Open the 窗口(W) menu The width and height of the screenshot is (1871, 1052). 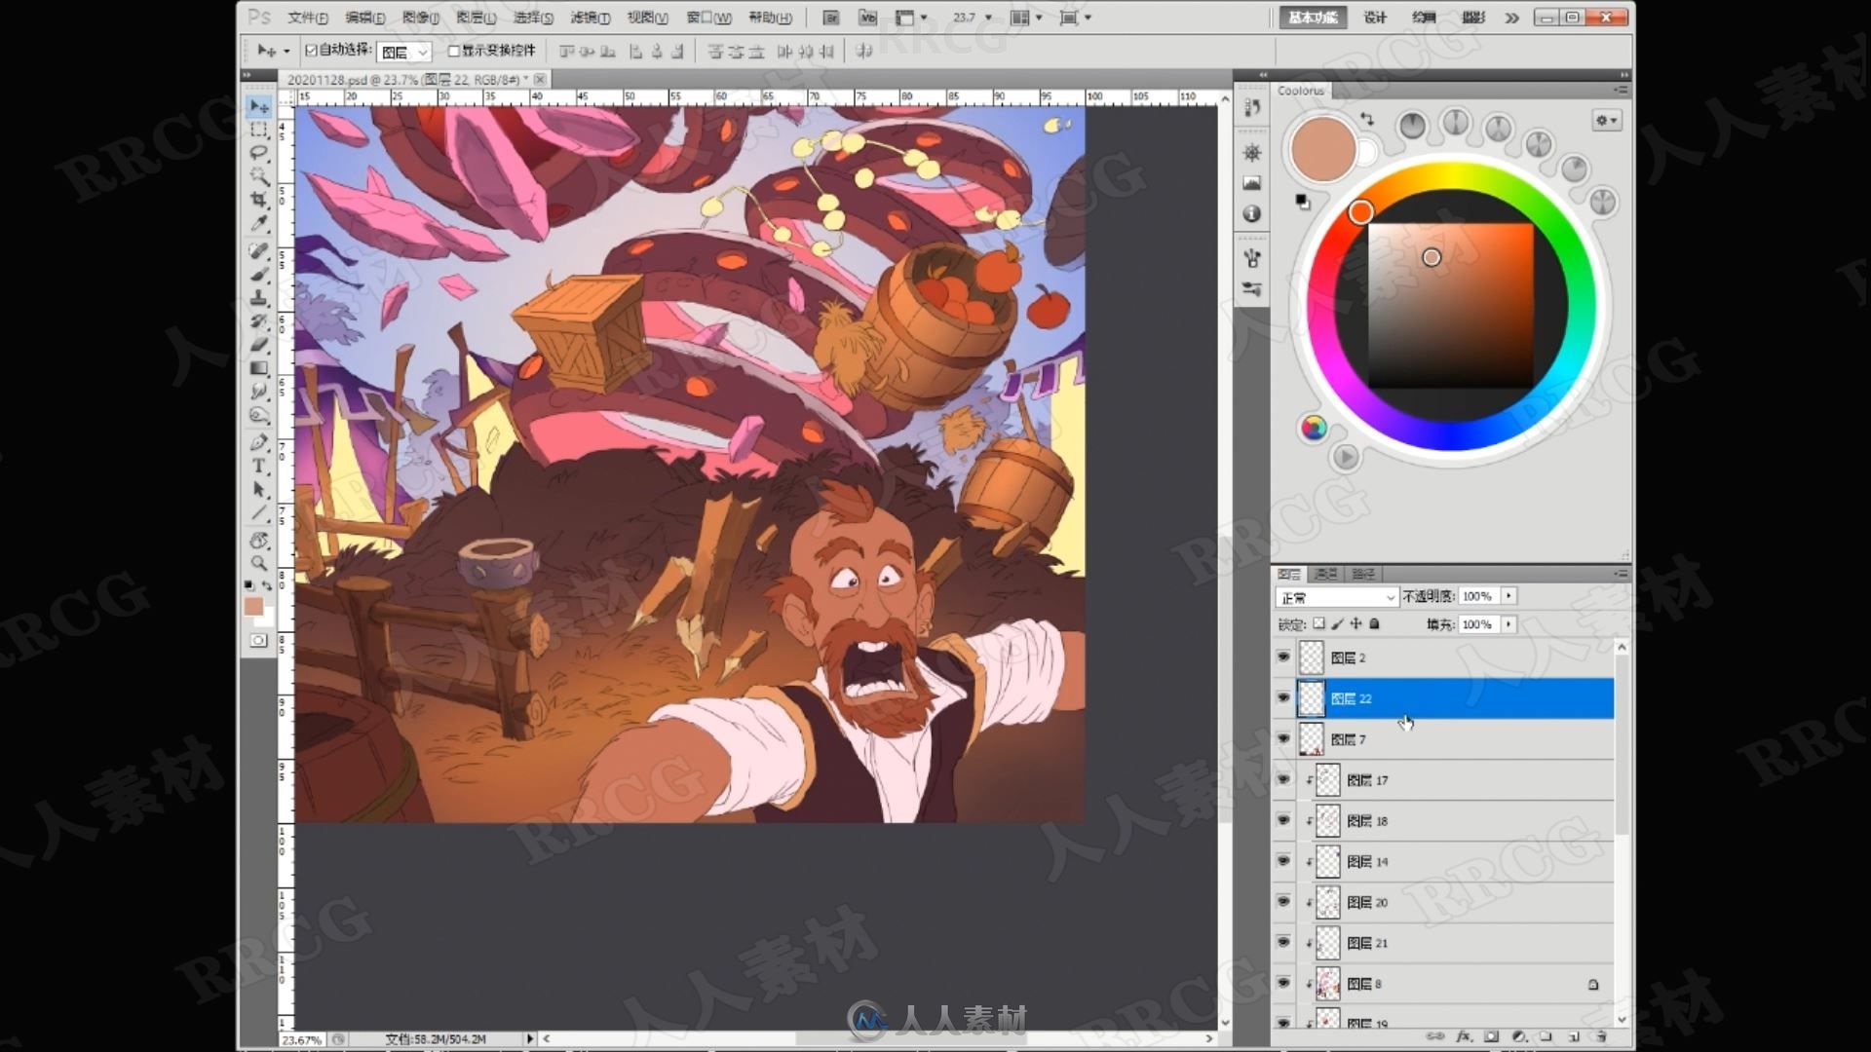pos(708,18)
